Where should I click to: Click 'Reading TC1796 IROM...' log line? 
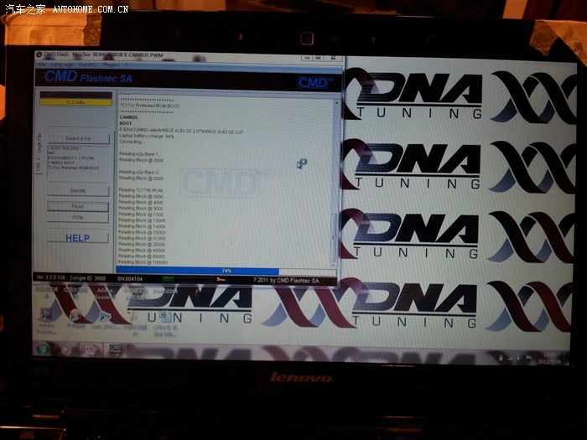(142, 190)
